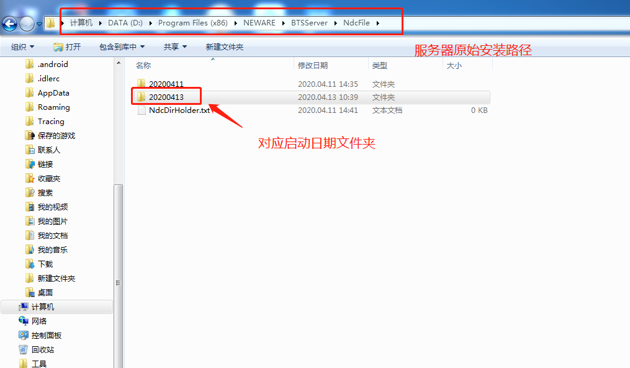The width and height of the screenshot is (630, 368).
Task: Sort by the 类型 column header
Action: (380, 66)
